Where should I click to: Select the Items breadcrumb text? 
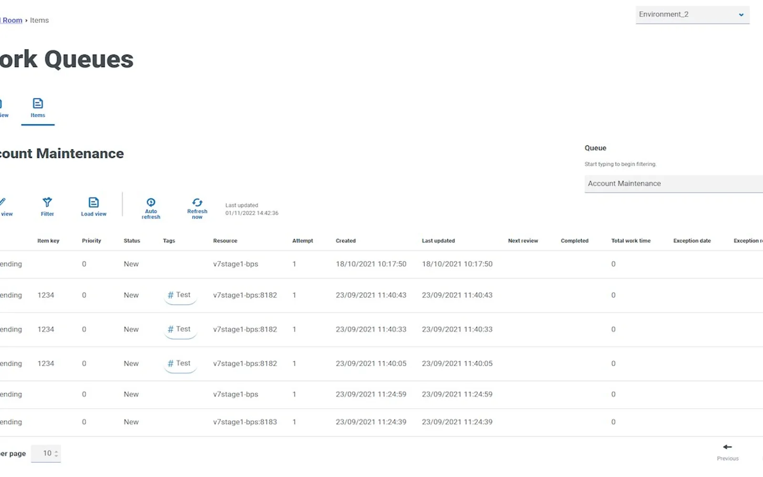point(39,20)
